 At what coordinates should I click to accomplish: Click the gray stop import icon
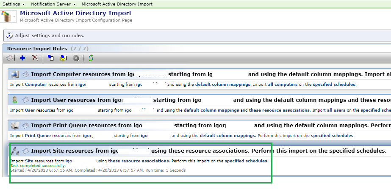tap(76, 58)
